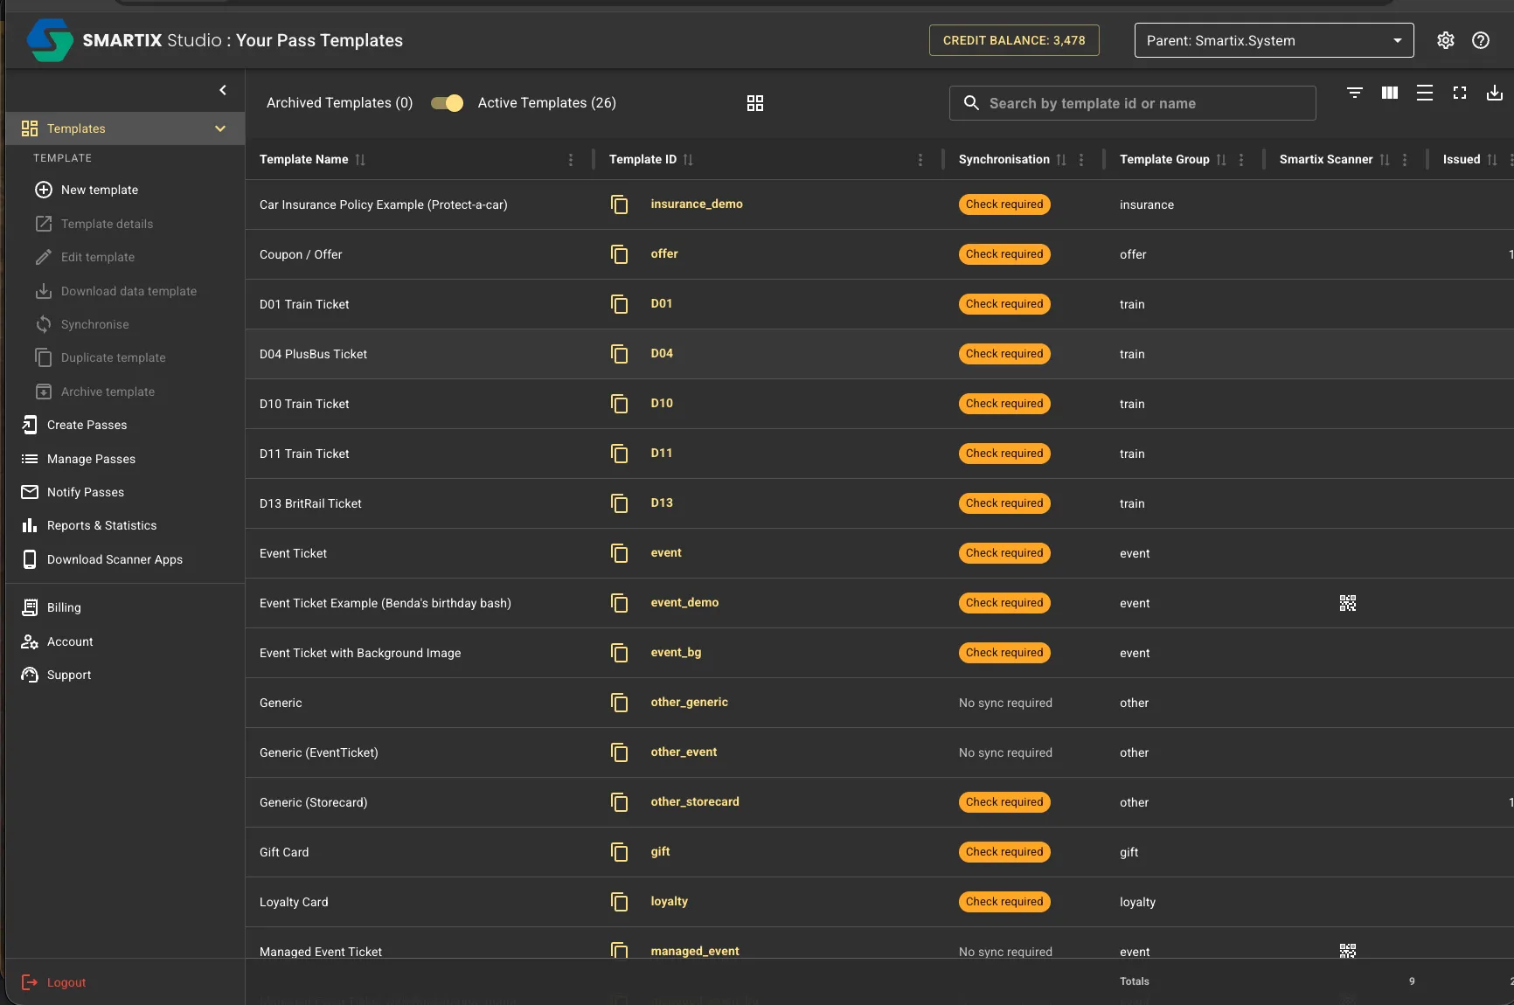The image size is (1514, 1005).
Task: Open Smartix Scanner column options menu
Action: pos(1405,159)
